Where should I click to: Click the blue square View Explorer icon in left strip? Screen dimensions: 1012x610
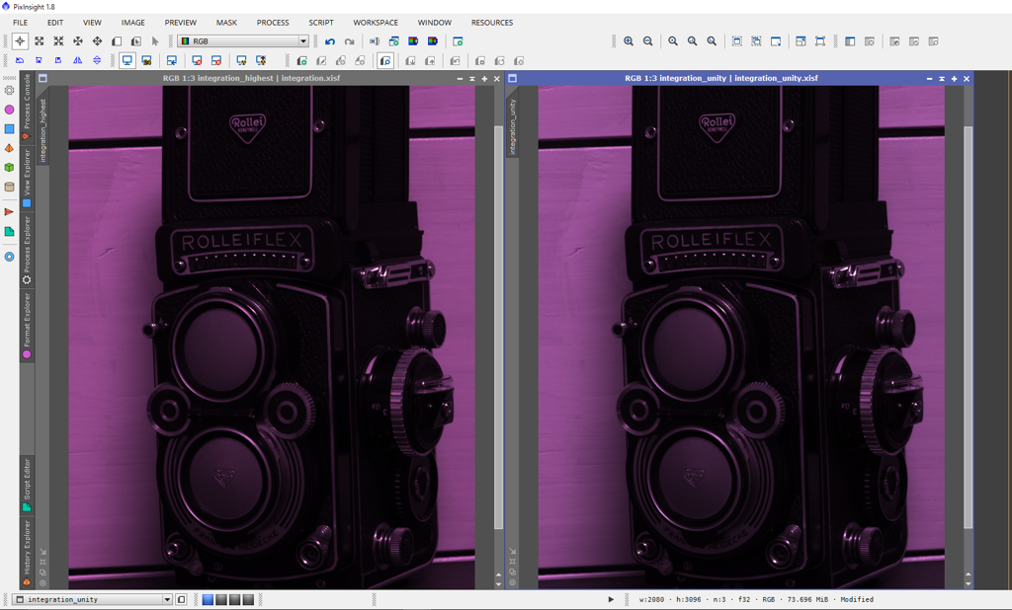pos(9,129)
